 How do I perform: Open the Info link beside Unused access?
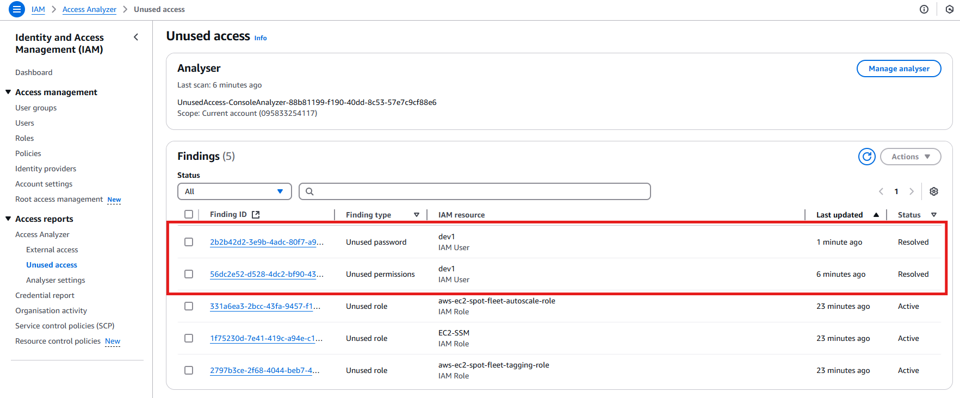coord(261,38)
